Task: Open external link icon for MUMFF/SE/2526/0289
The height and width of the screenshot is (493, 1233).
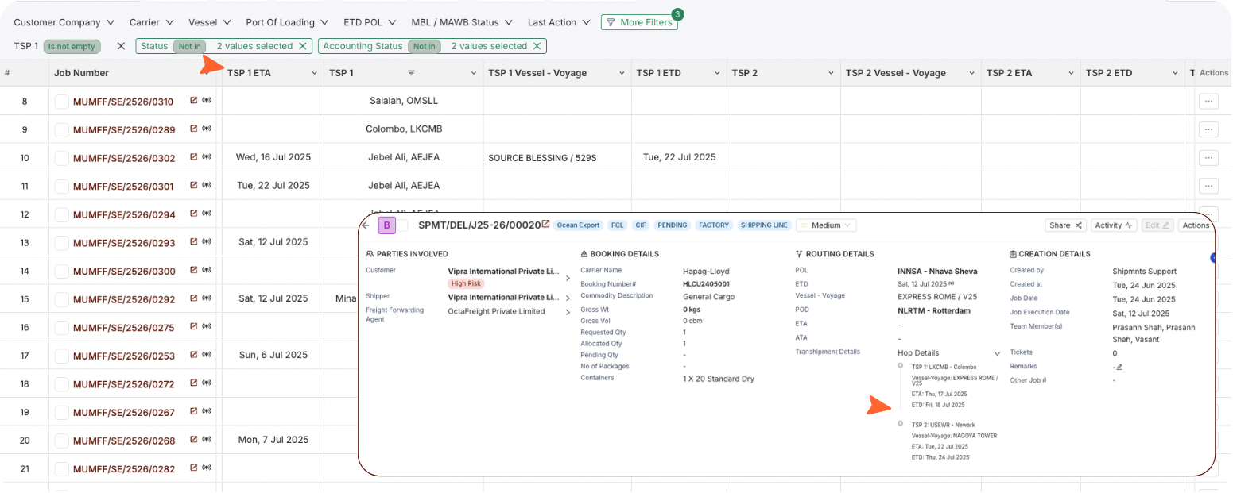Action: [193, 129]
